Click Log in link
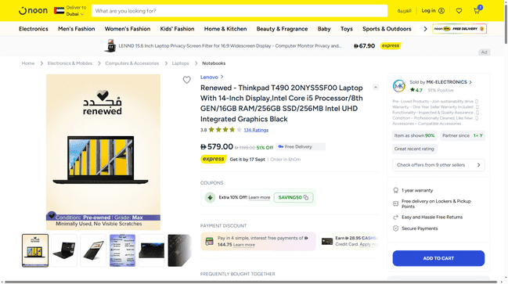The image size is (508, 284). pos(428,11)
